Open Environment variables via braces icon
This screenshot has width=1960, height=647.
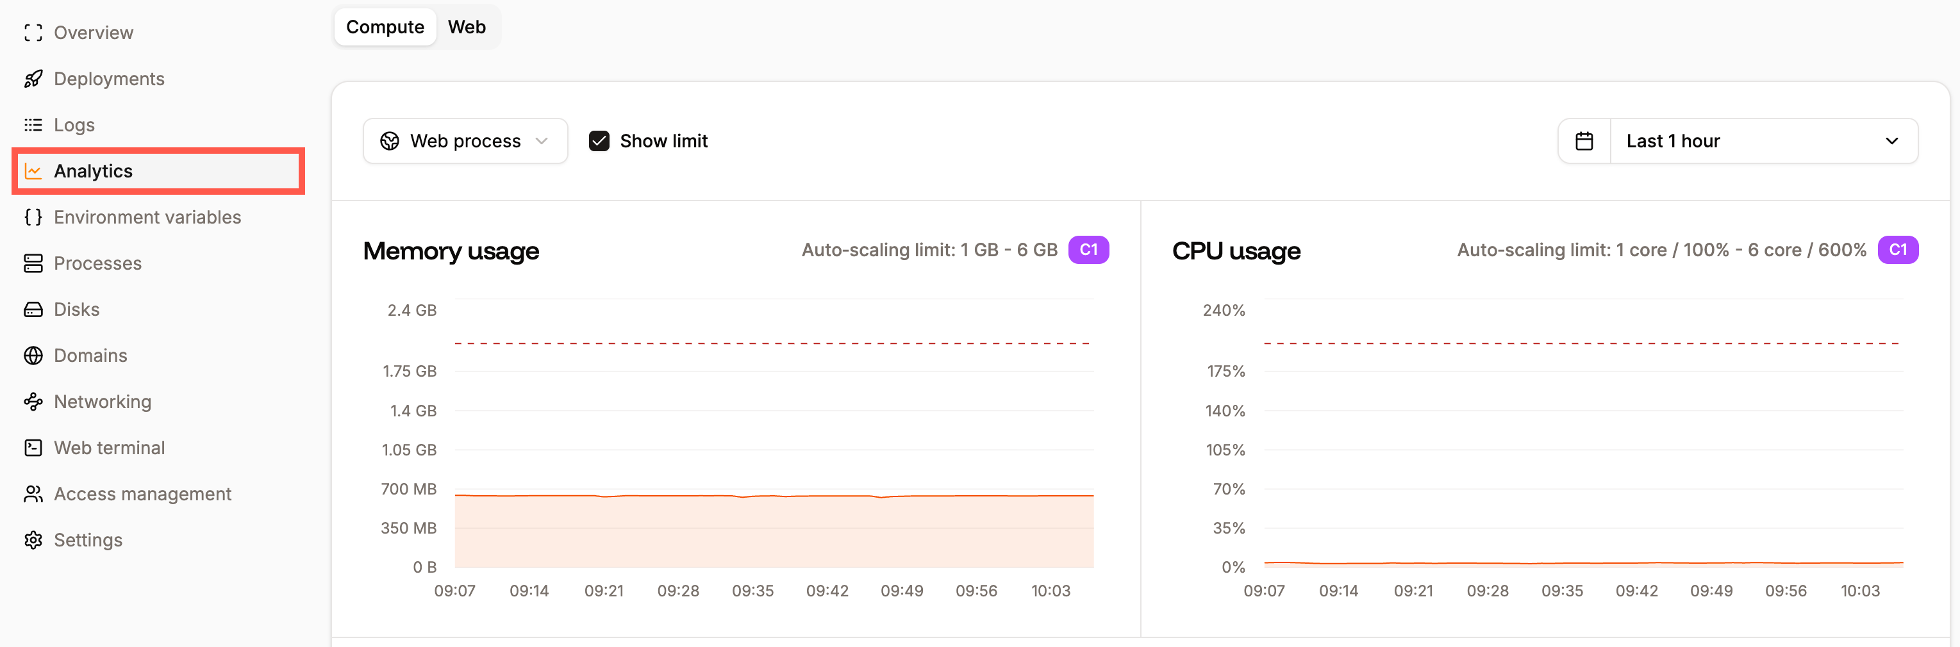click(33, 217)
